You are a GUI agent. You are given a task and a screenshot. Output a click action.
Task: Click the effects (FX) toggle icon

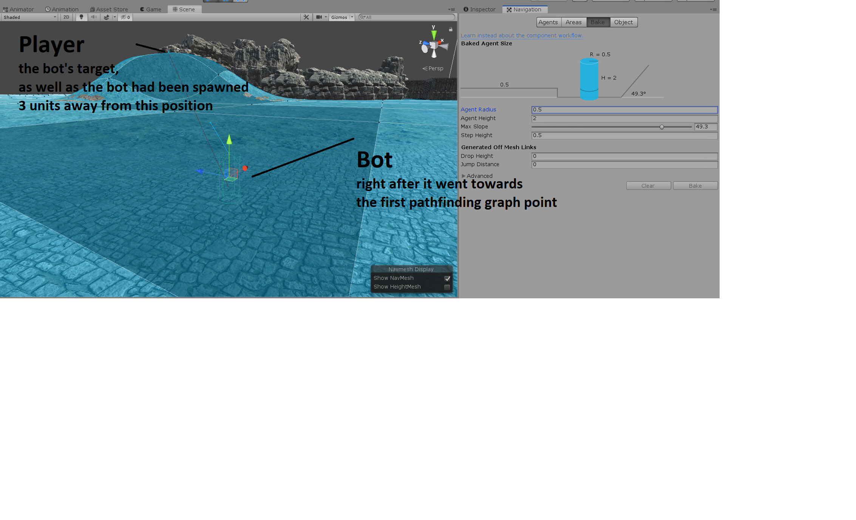tap(106, 17)
